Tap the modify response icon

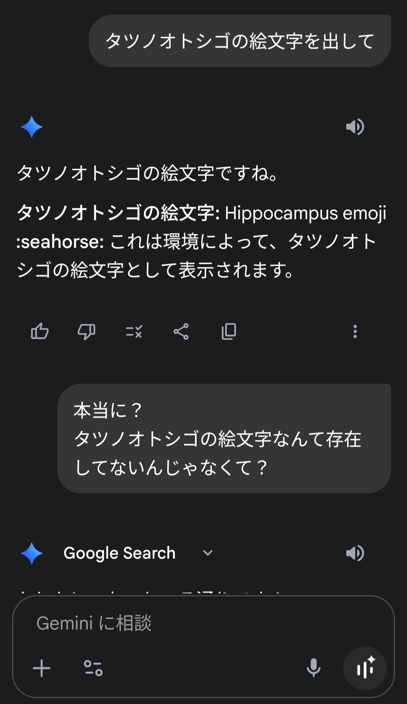[x=134, y=332]
